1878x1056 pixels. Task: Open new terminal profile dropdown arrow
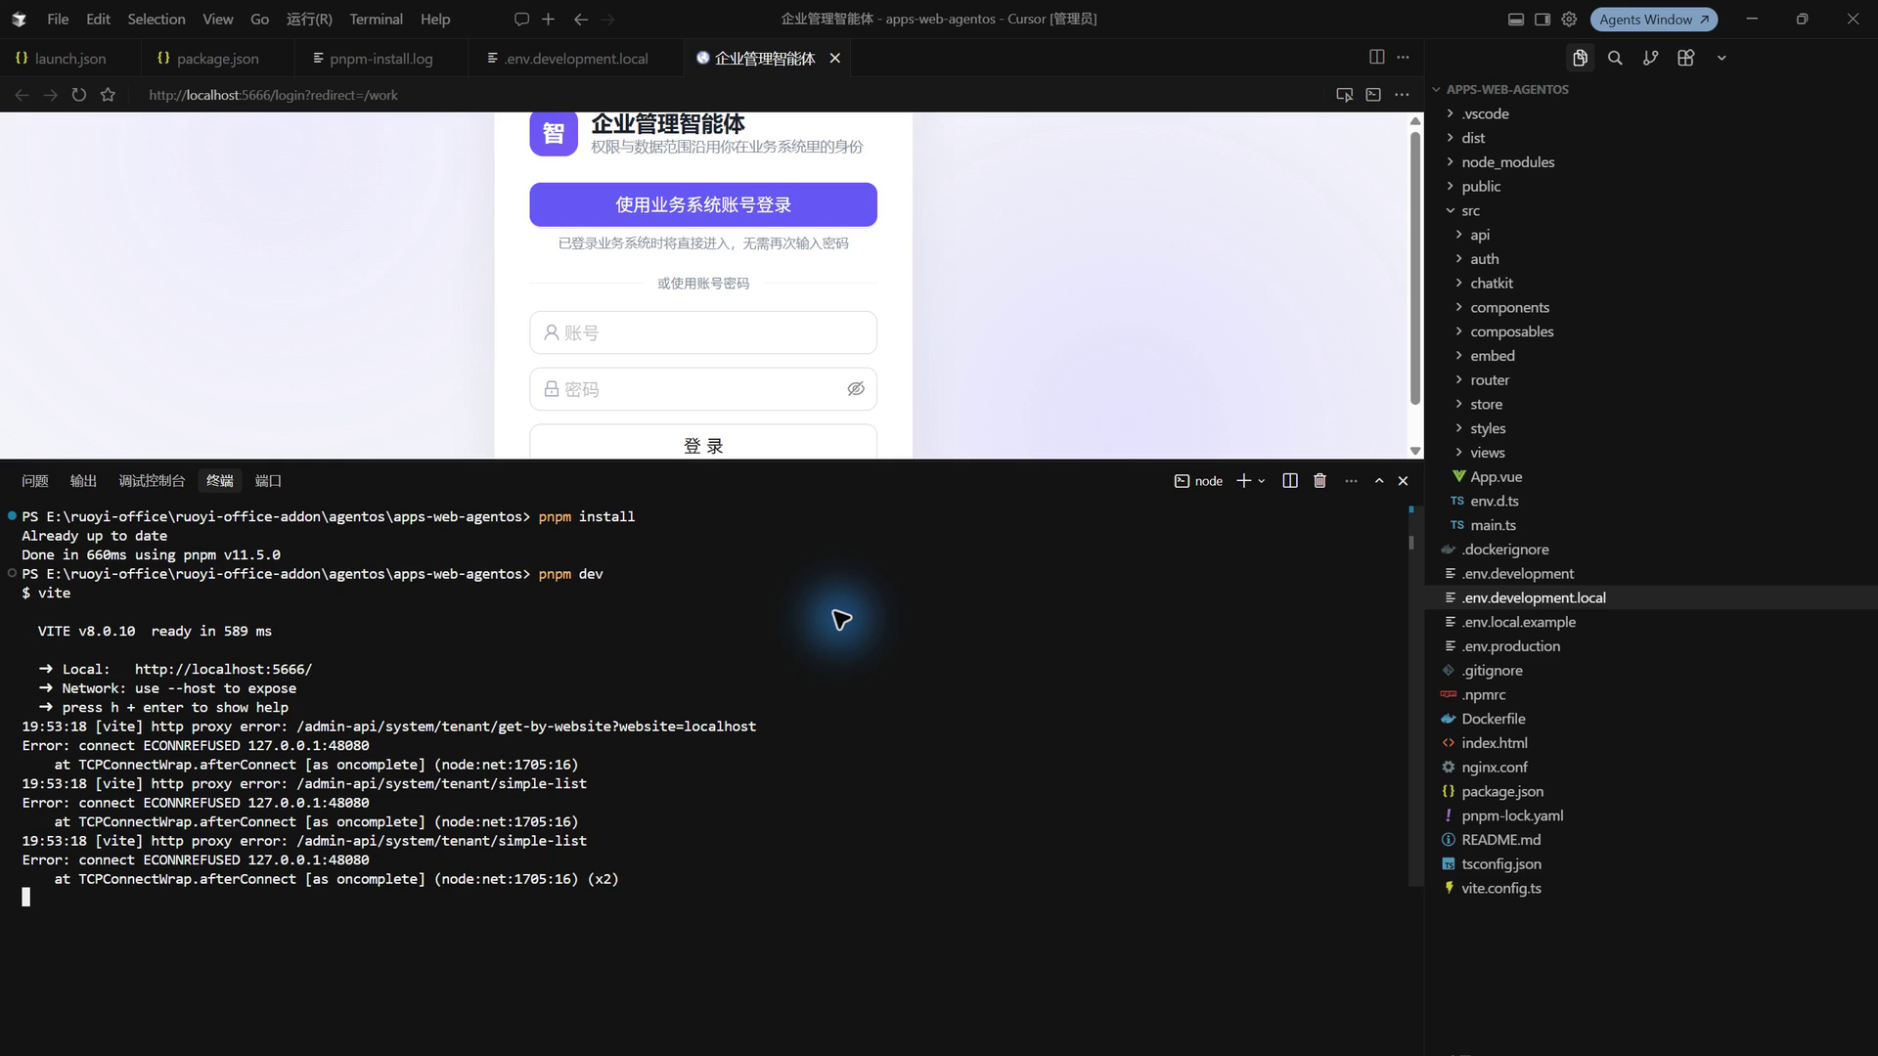coord(1262,481)
